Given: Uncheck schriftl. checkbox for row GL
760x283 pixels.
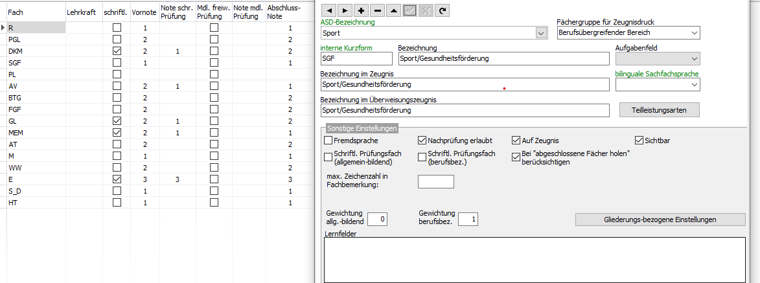Looking at the screenshot, I should (x=117, y=121).
